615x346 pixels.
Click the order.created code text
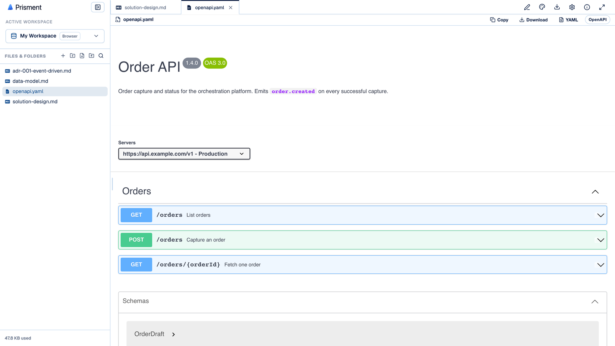point(293,91)
